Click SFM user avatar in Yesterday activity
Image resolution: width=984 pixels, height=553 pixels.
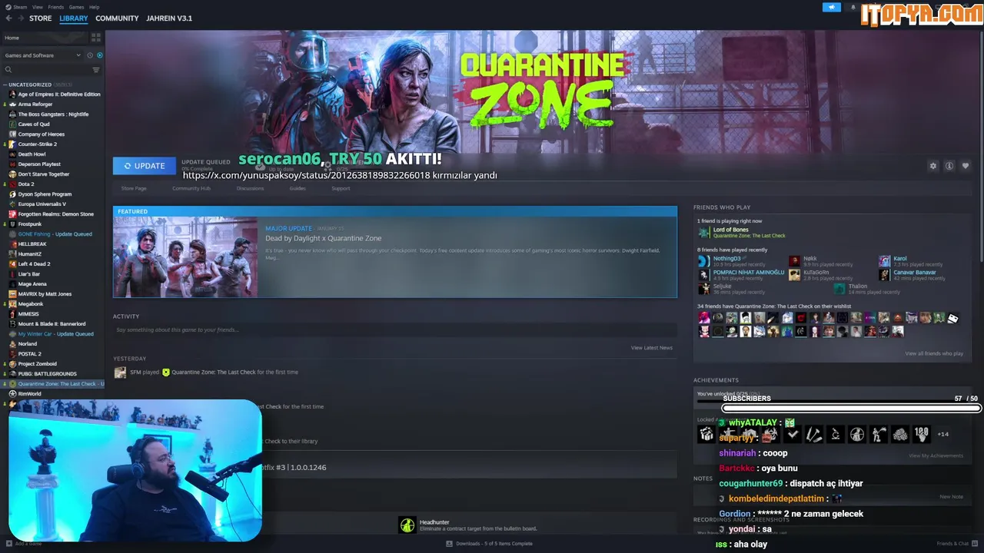(x=120, y=373)
